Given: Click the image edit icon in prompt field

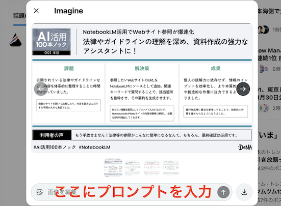Looking at the screenshot, I should [40, 192].
